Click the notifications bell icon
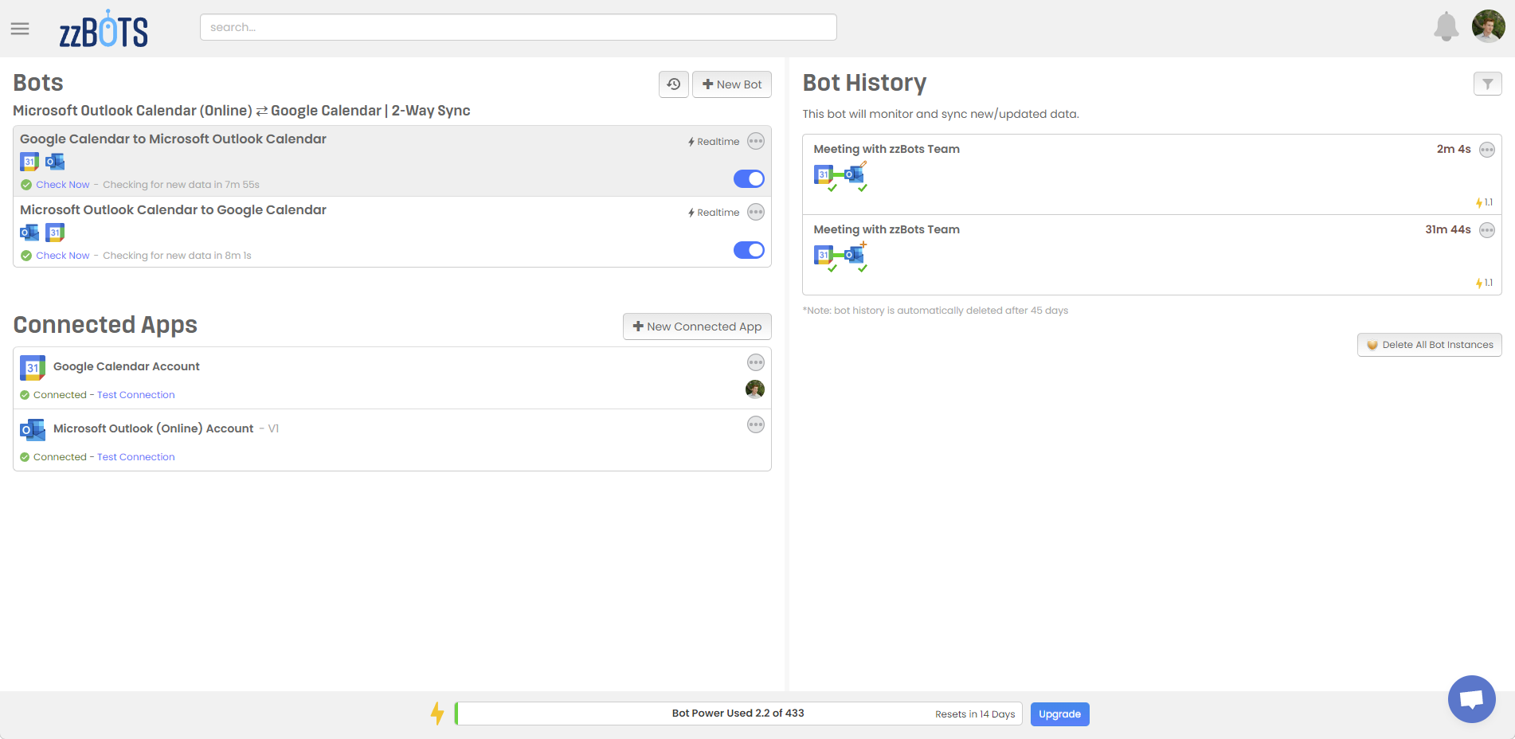Image resolution: width=1515 pixels, height=739 pixels. tap(1446, 27)
